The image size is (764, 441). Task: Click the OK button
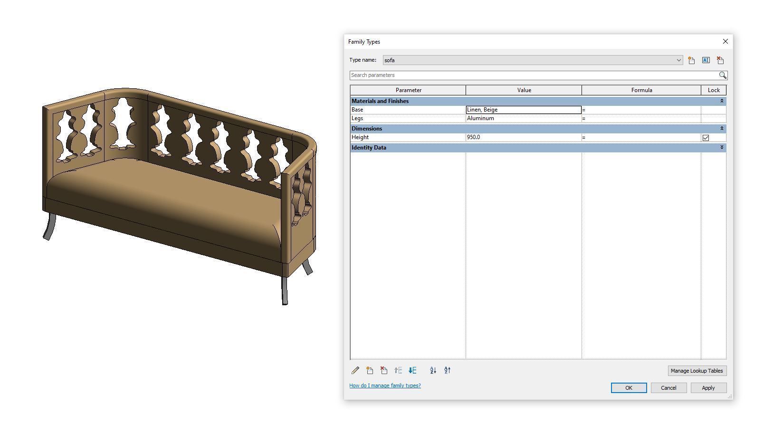(x=629, y=387)
